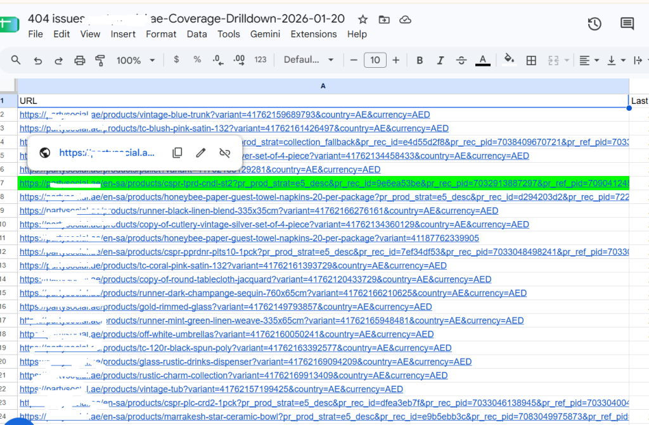
Task: Open merge cells dropdown arrow
Action: (x=567, y=60)
